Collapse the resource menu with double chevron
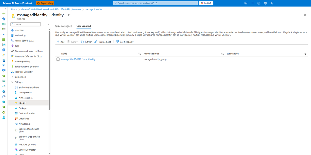The image size is (311, 155). (48, 24)
